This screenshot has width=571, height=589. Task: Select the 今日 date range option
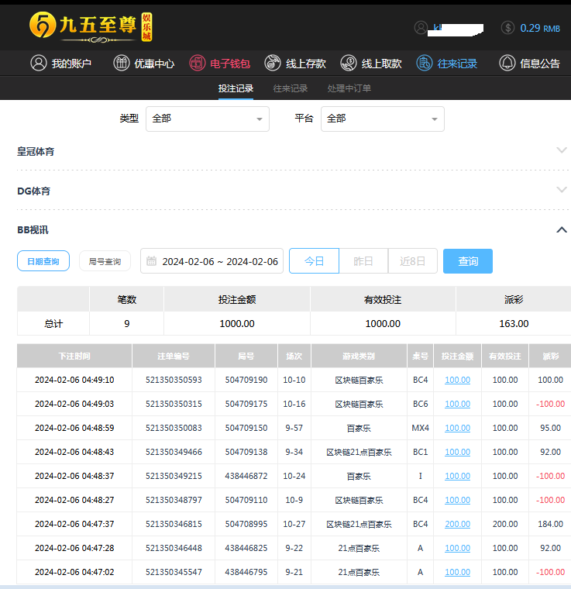(x=314, y=261)
